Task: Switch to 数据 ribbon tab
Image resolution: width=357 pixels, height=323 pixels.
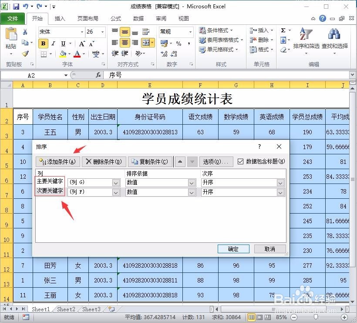Action: (x=138, y=18)
